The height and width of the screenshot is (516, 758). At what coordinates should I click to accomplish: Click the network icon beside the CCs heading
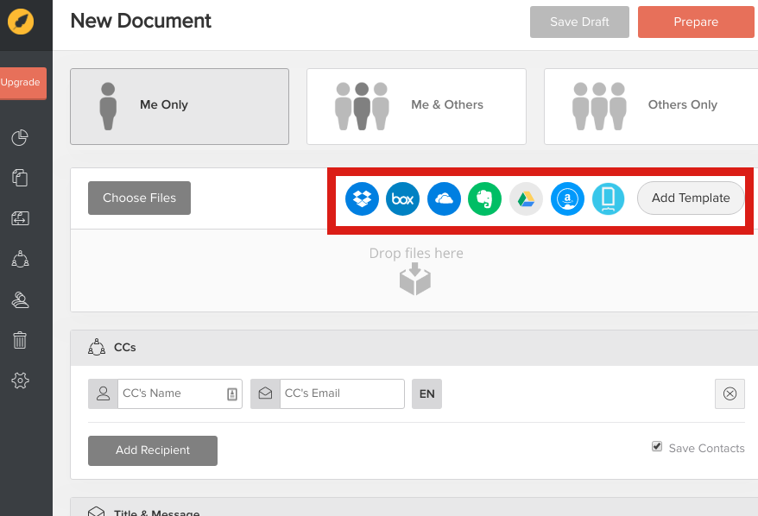[97, 347]
